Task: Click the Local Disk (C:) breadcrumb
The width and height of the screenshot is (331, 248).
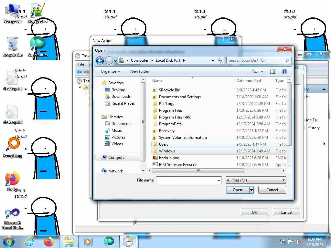Action: [168, 60]
